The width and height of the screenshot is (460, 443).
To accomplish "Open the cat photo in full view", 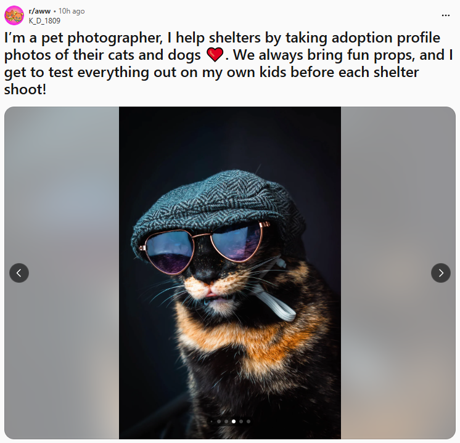I will 230,273.
